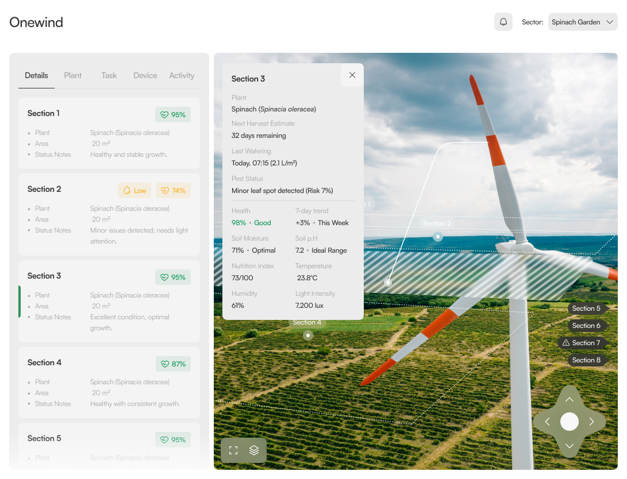This screenshot has width=627, height=479.
Task: Open the map layers icon
Action: [254, 450]
